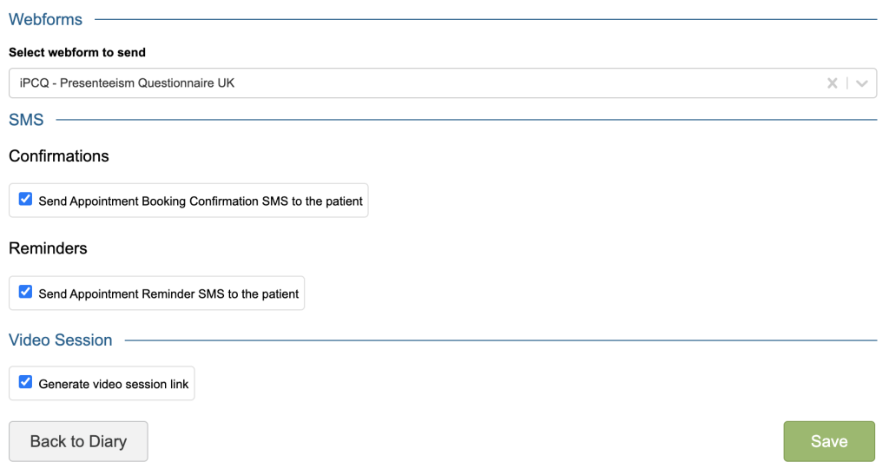889x475 pixels.
Task: Clear the selected iPCQ webform
Action: pyautogui.click(x=832, y=83)
